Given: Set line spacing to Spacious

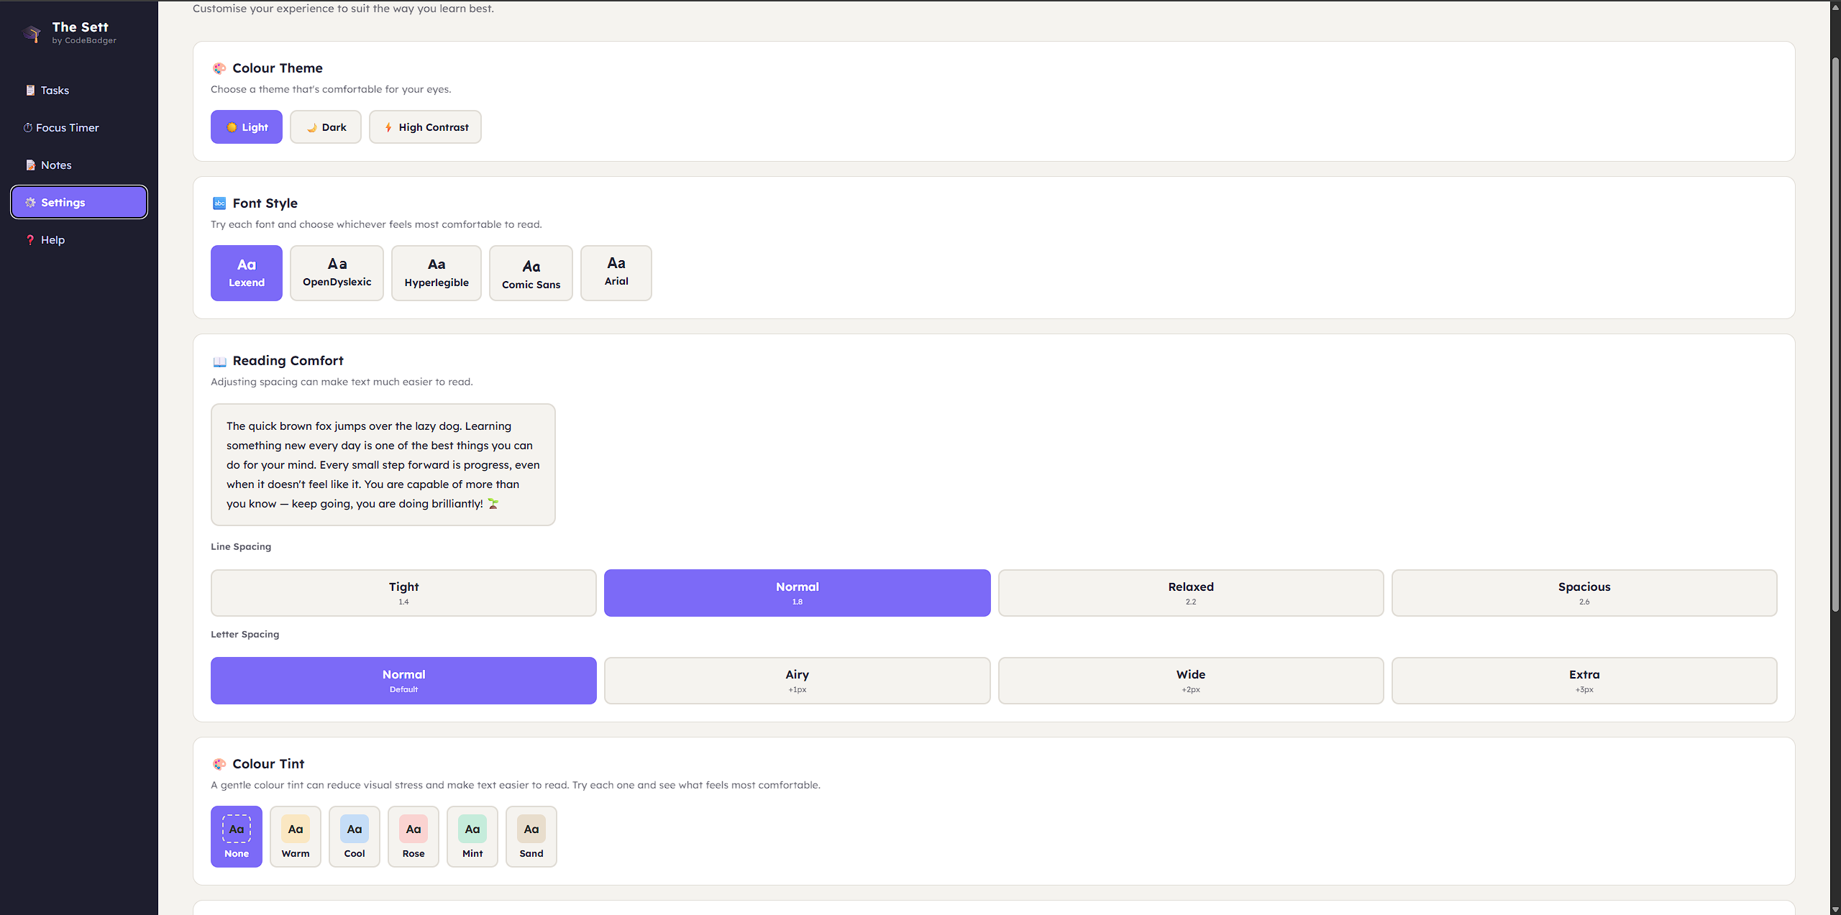Looking at the screenshot, I should point(1584,593).
